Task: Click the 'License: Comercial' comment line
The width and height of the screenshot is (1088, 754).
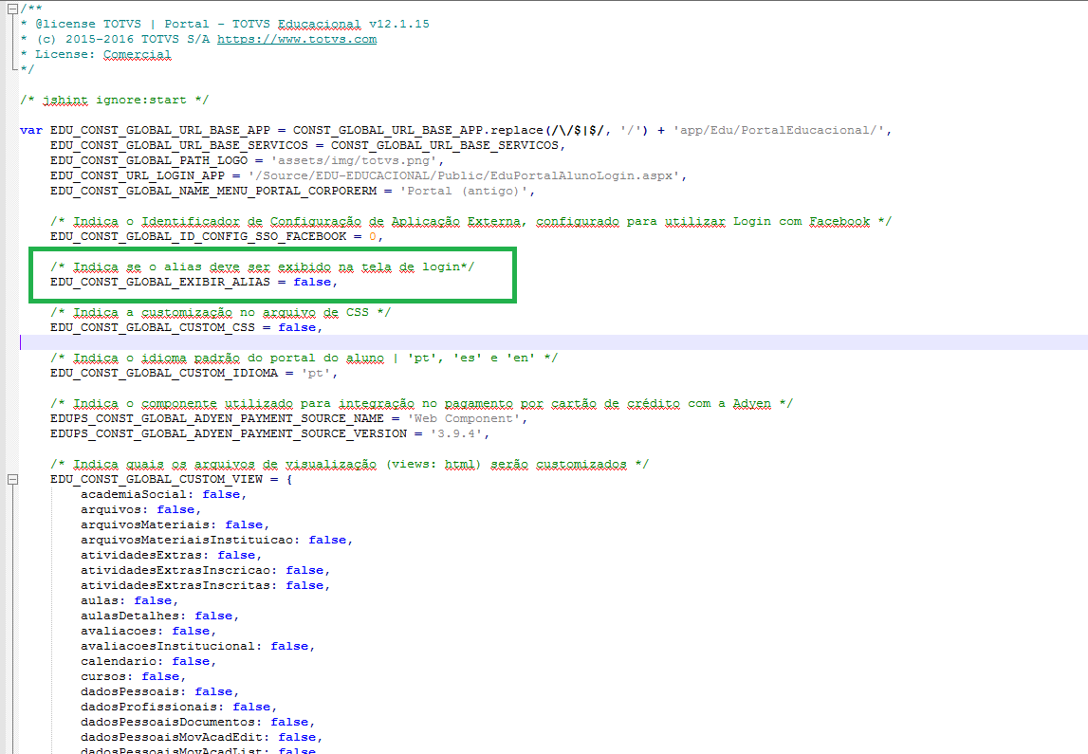Action: [x=96, y=55]
